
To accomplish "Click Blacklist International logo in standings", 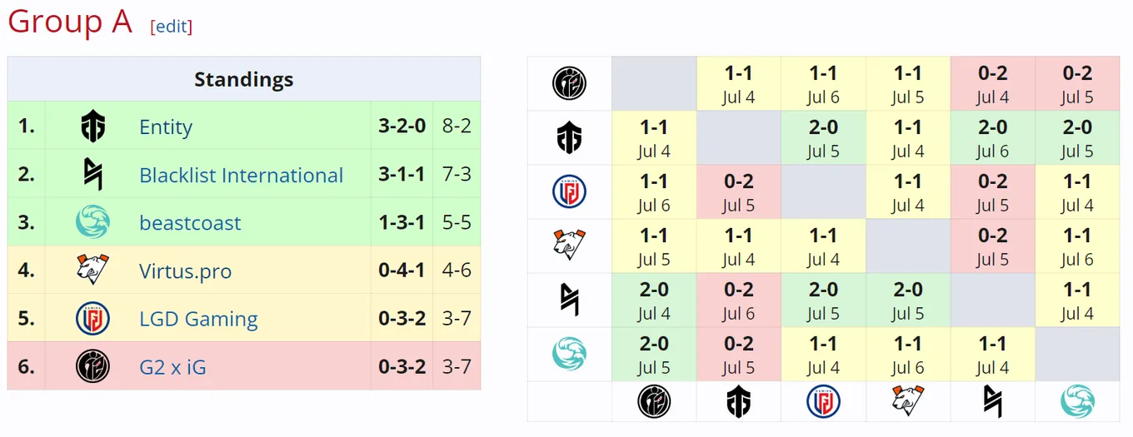I will [92, 175].
